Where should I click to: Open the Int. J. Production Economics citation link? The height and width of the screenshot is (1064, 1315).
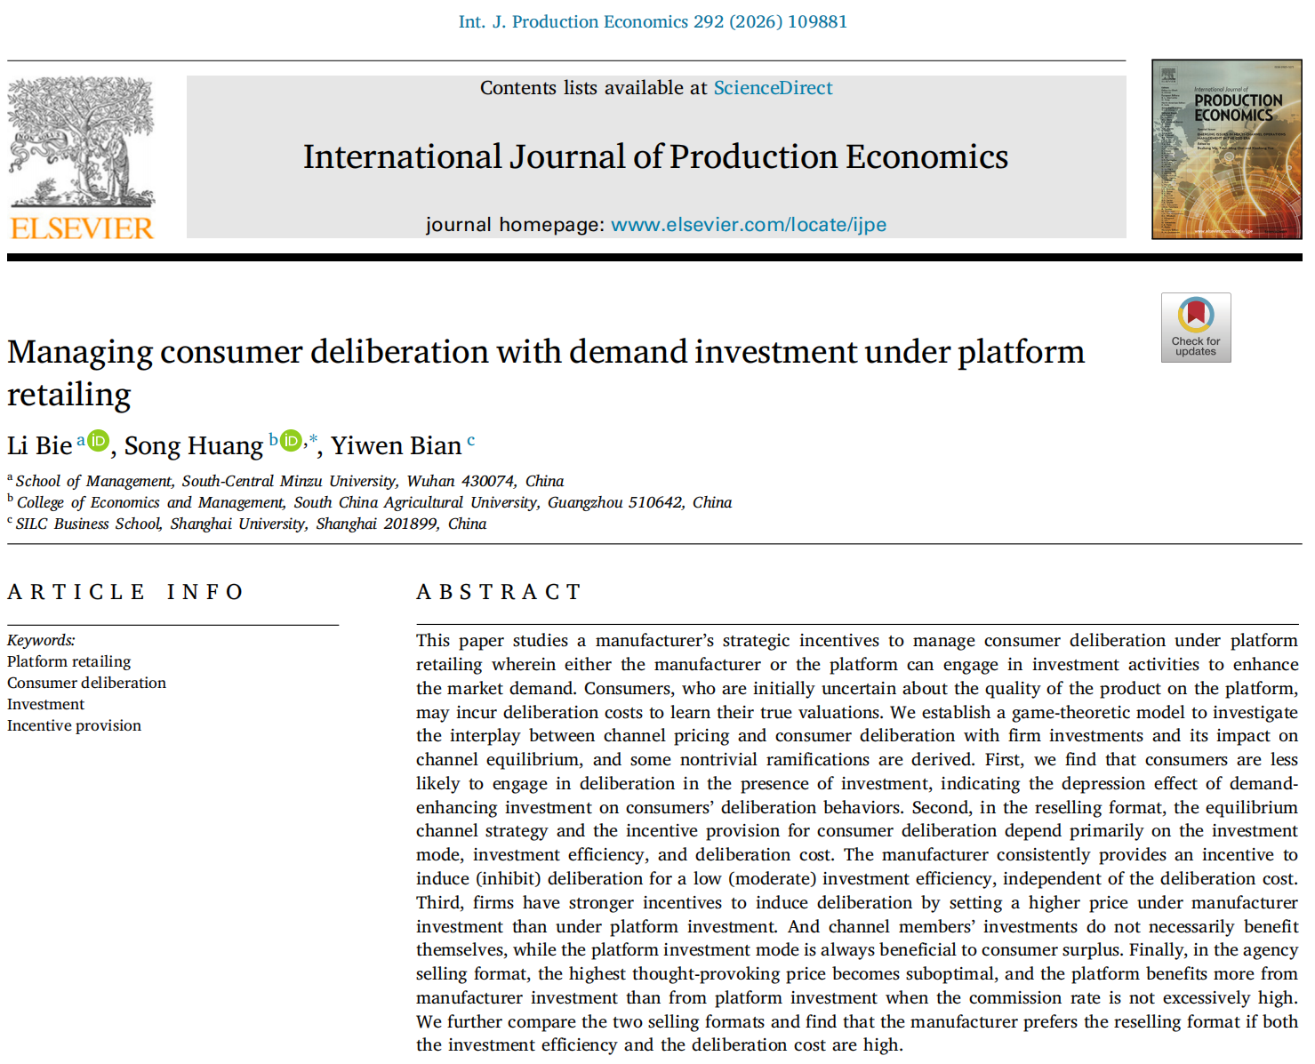[x=653, y=21]
